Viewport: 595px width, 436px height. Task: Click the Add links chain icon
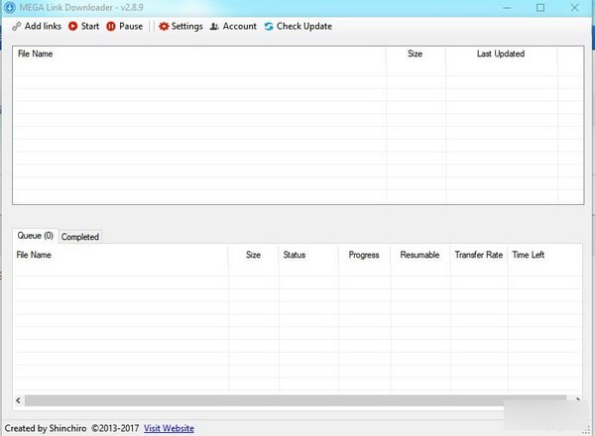16,26
